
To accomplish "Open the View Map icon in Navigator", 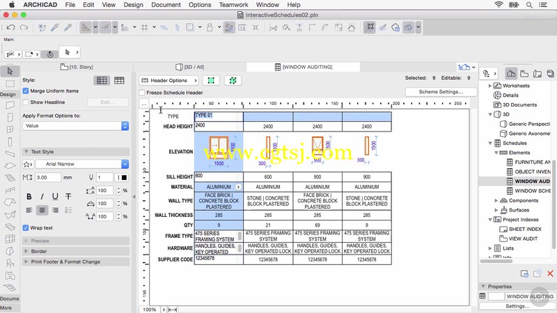I will click(524, 74).
